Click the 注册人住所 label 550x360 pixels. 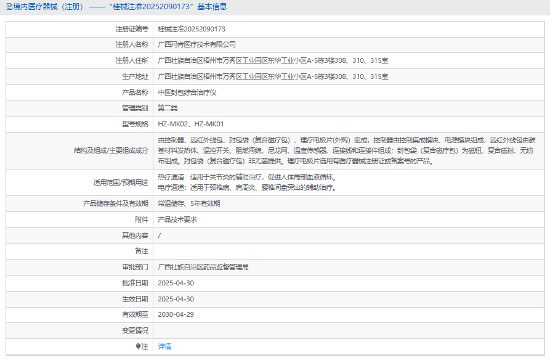[132, 61]
